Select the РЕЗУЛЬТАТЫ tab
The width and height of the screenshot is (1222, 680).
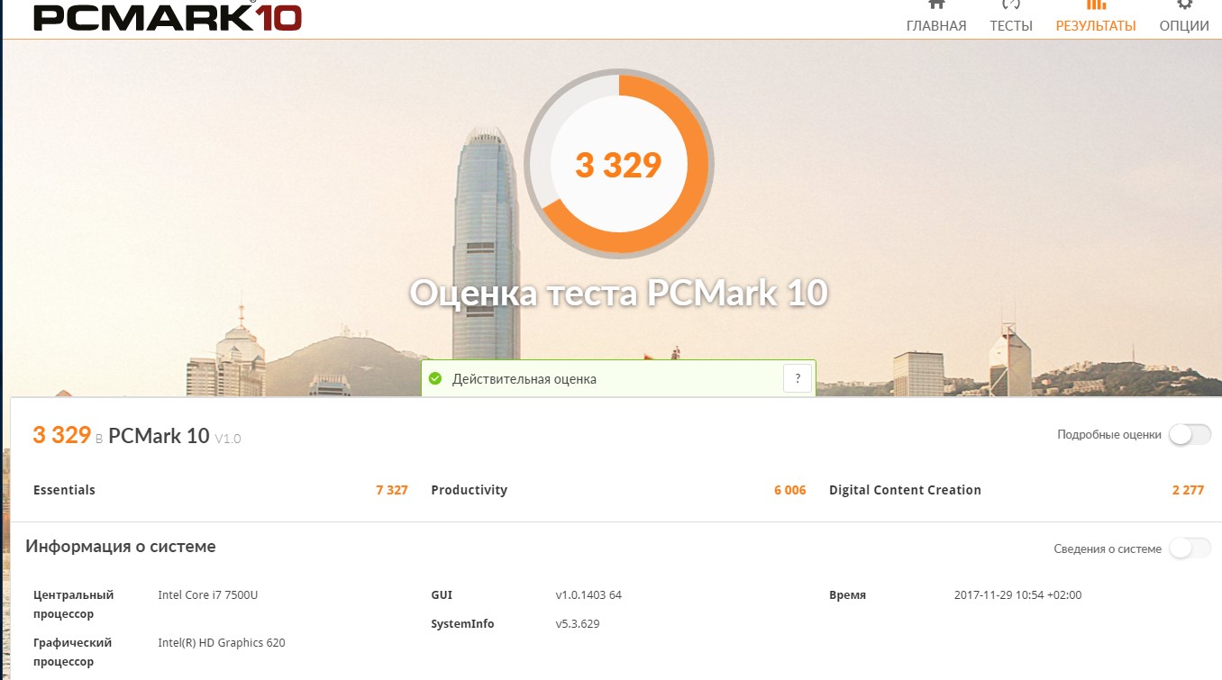click(1096, 17)
